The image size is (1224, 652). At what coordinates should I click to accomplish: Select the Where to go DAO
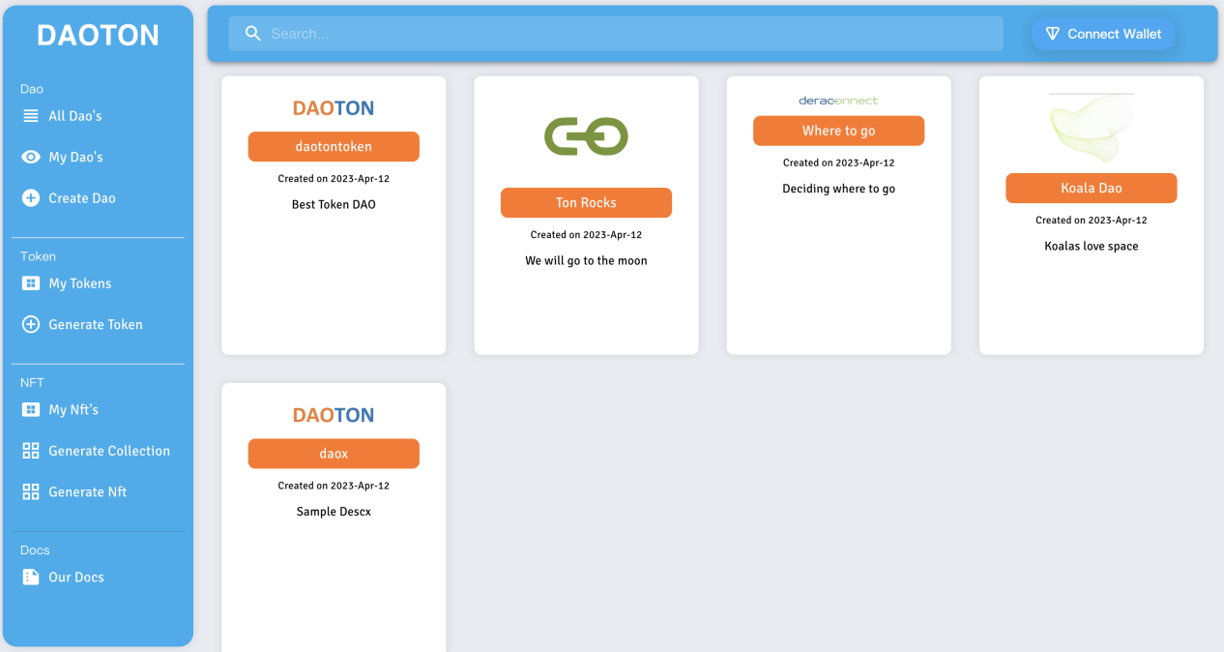[x=838, y=131]
